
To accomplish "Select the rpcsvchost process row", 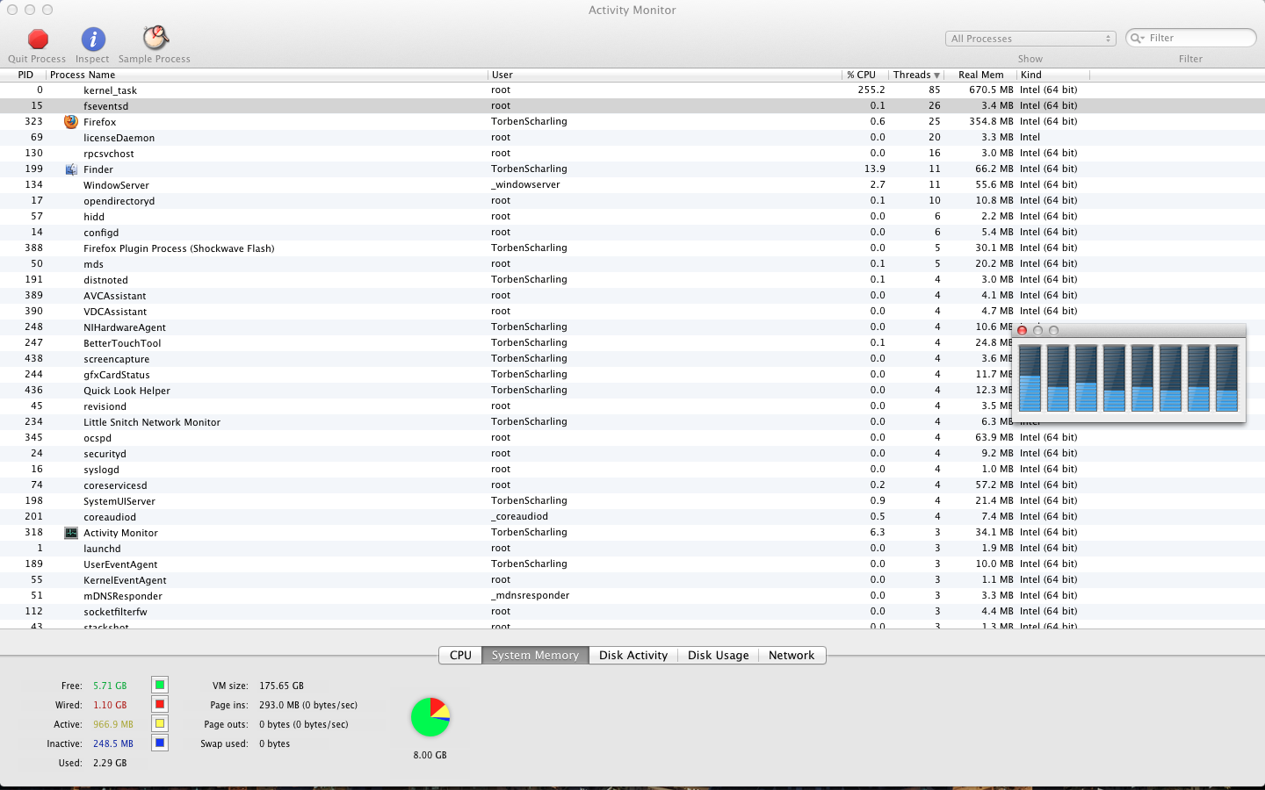I will 632,153.
